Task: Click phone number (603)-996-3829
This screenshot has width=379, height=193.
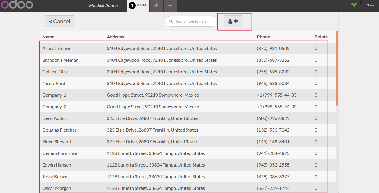Action: (x=273, y=118)
